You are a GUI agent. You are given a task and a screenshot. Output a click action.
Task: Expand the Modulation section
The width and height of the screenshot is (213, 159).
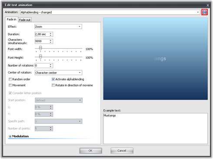10,136
